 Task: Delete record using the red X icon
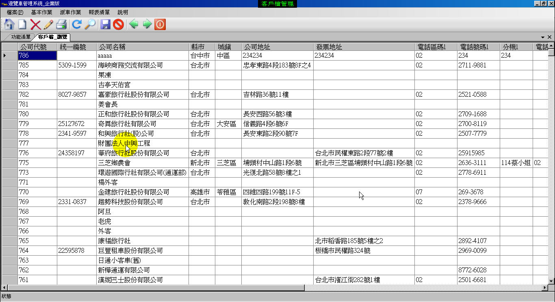35,24
